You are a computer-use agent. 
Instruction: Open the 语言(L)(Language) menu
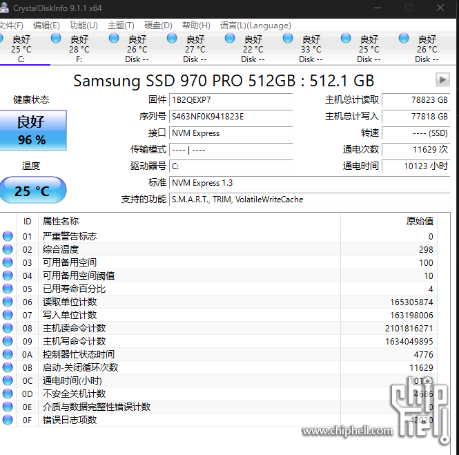pyautogui.click(x=255, y=26)
